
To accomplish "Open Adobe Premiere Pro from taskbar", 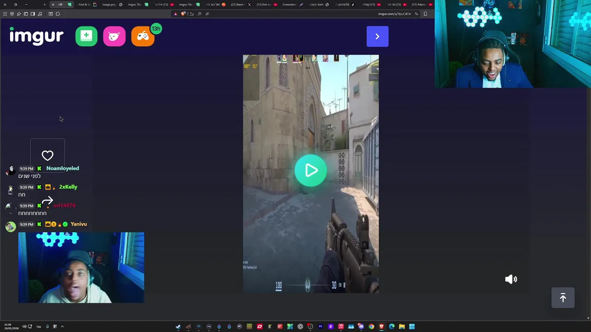I will pyautogui.click(x=320, y=326).
